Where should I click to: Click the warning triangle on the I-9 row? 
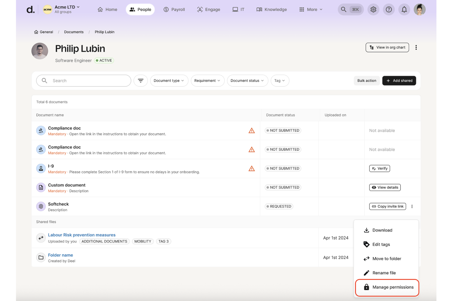click(251, 168)
